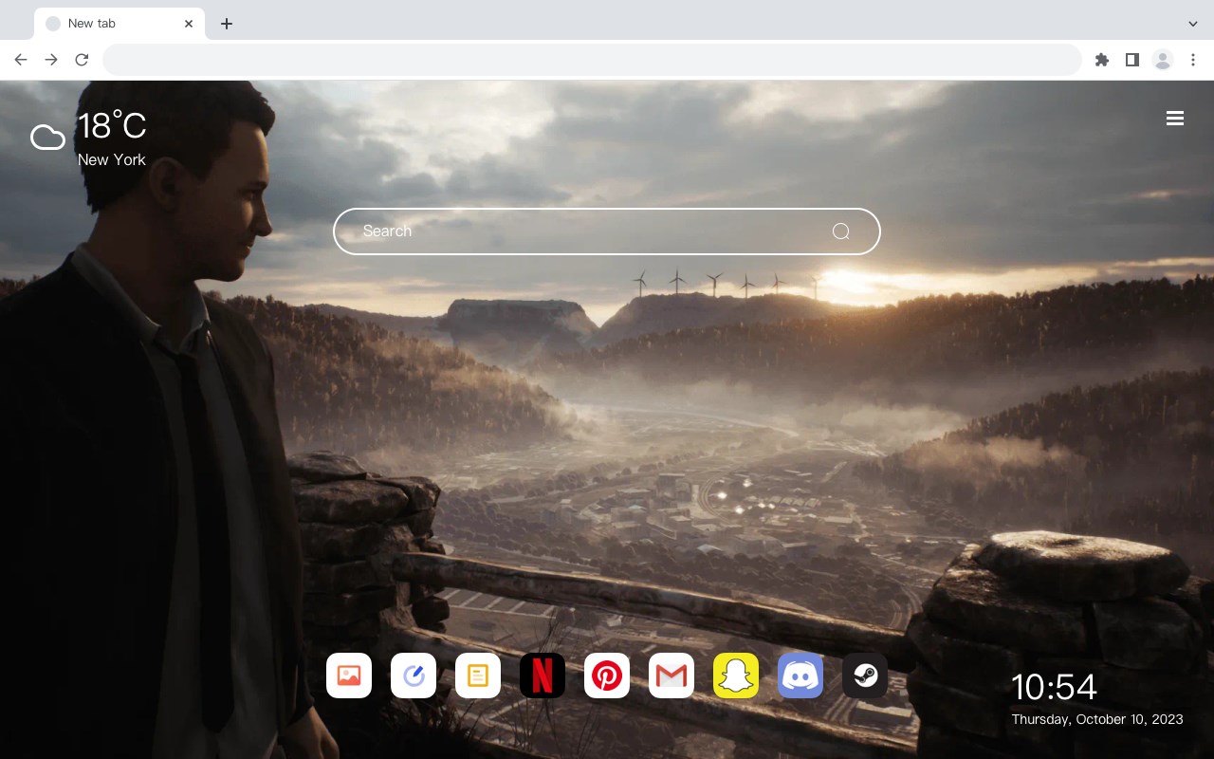The image size is (1214, 759).
Task: Go back to the previous page
Action: click(21, 60)
